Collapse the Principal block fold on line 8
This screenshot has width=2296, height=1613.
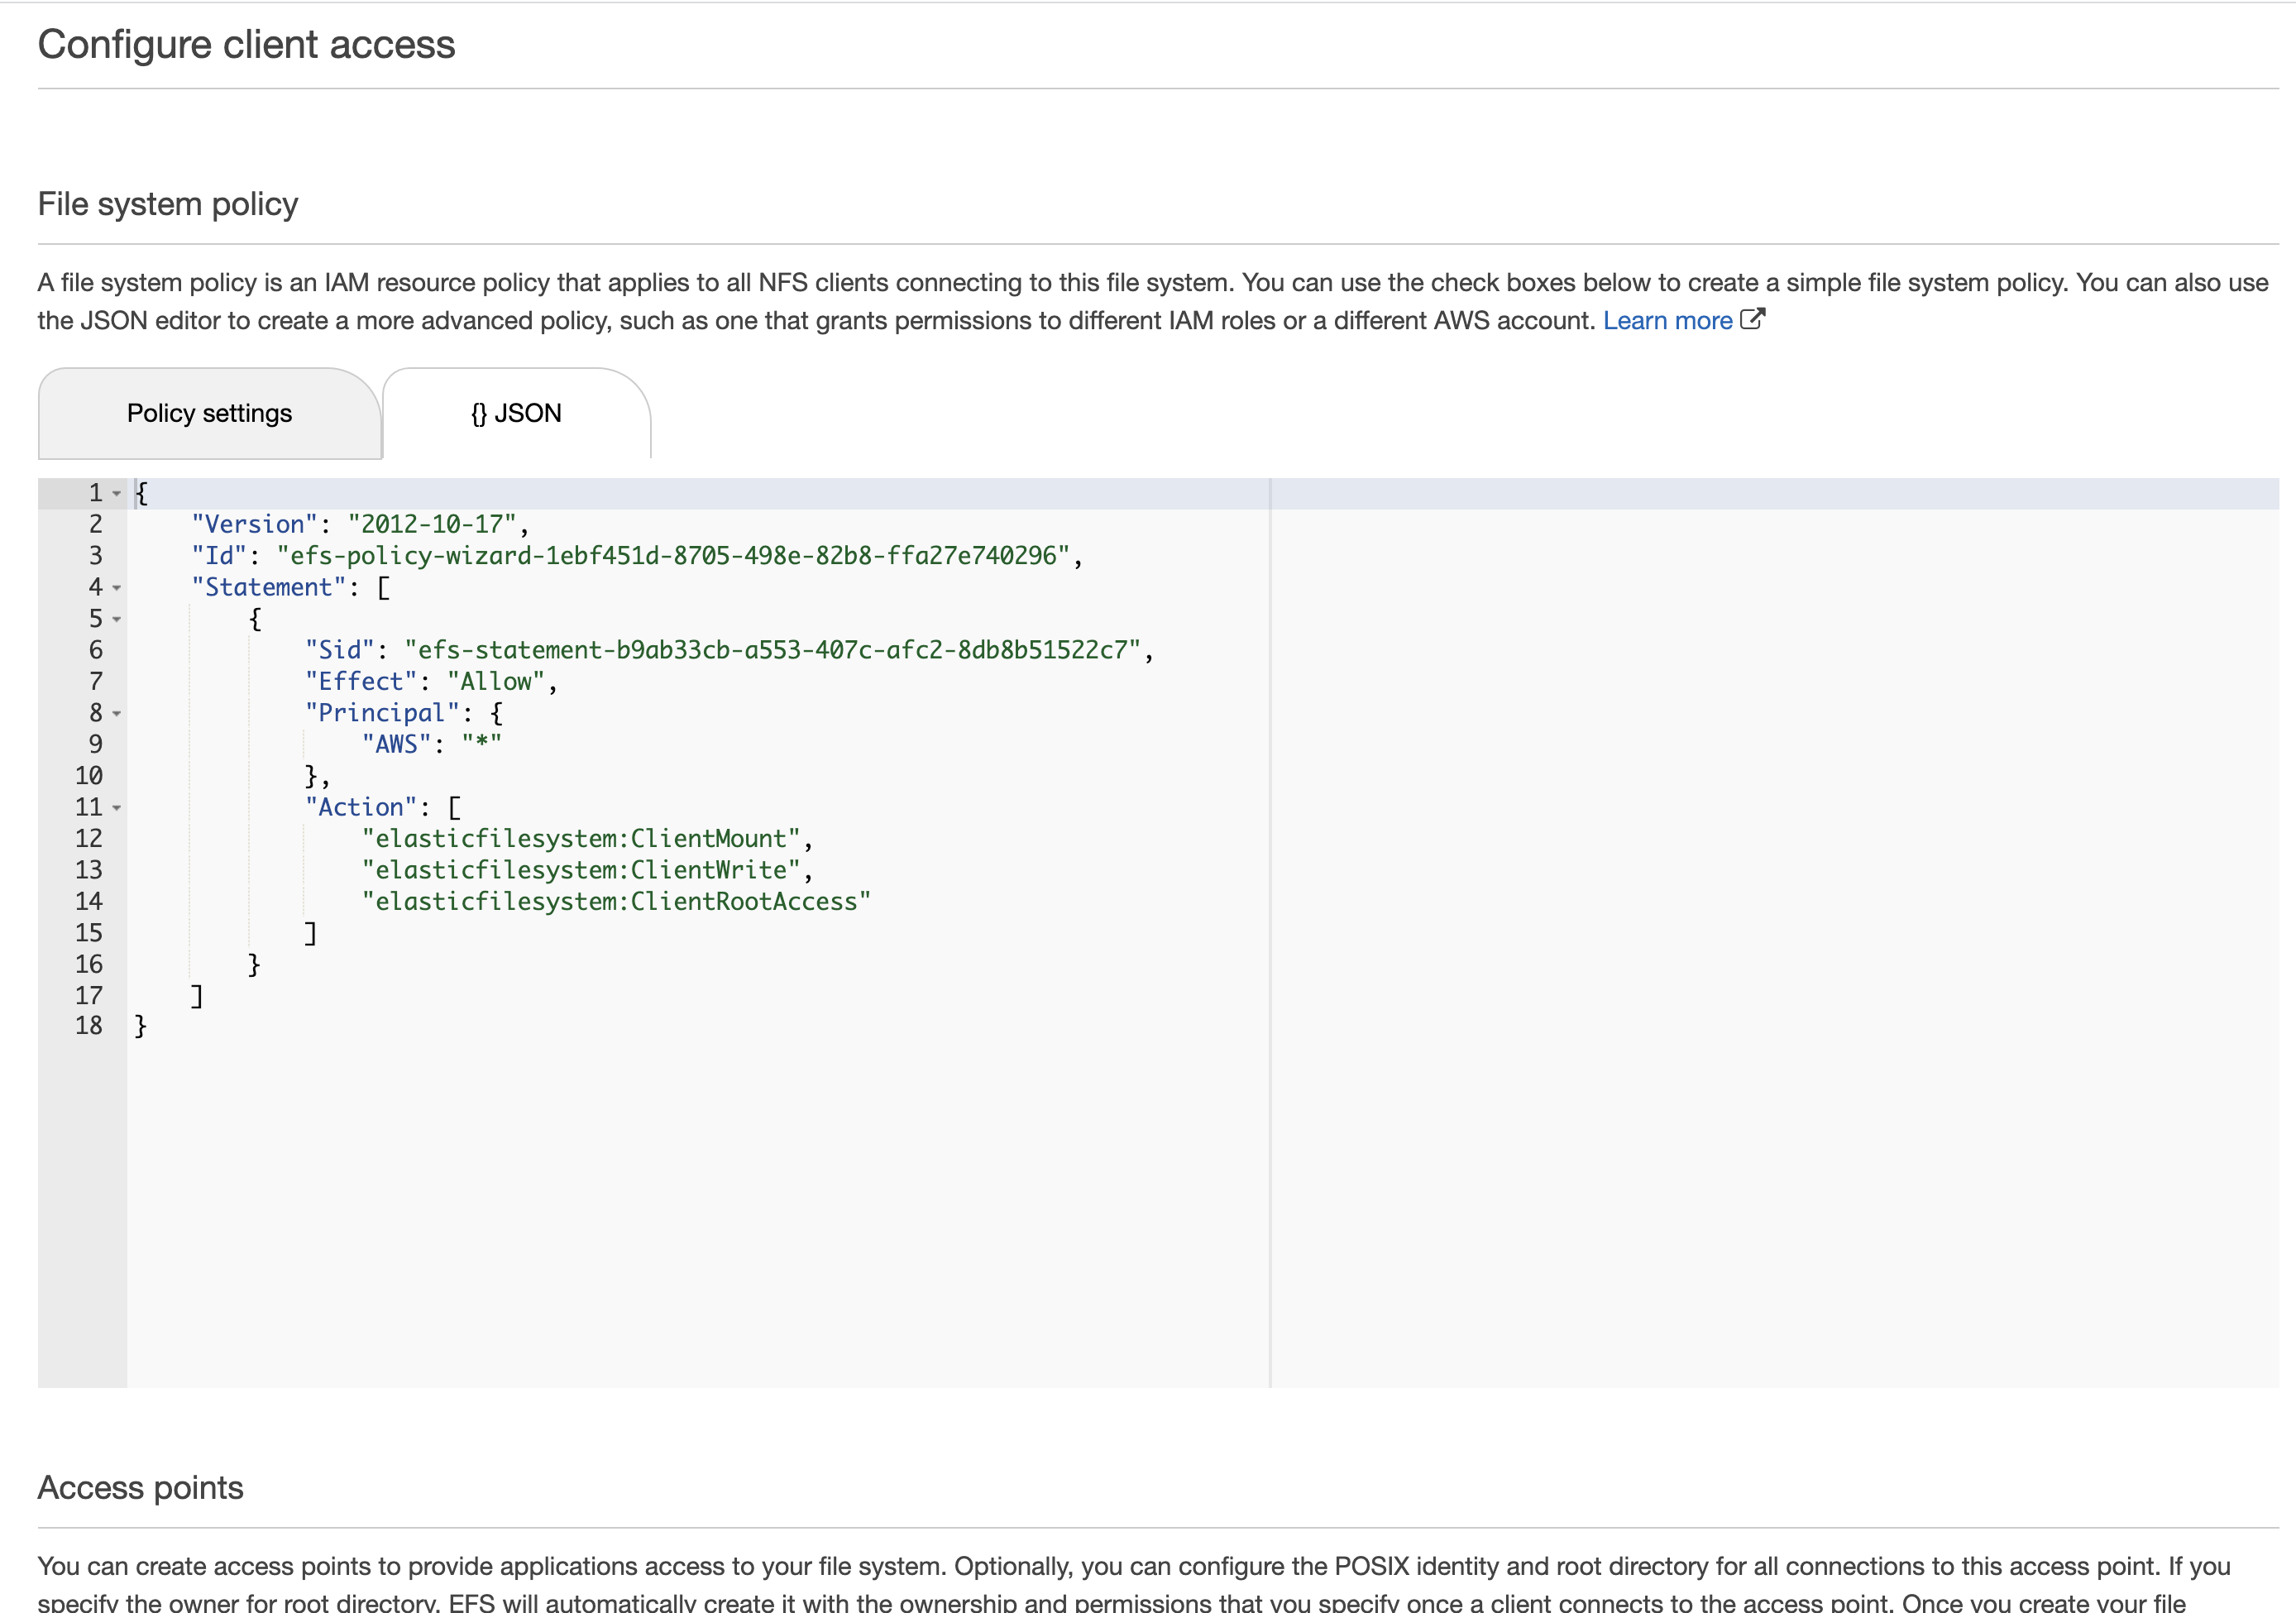point(117,714)
